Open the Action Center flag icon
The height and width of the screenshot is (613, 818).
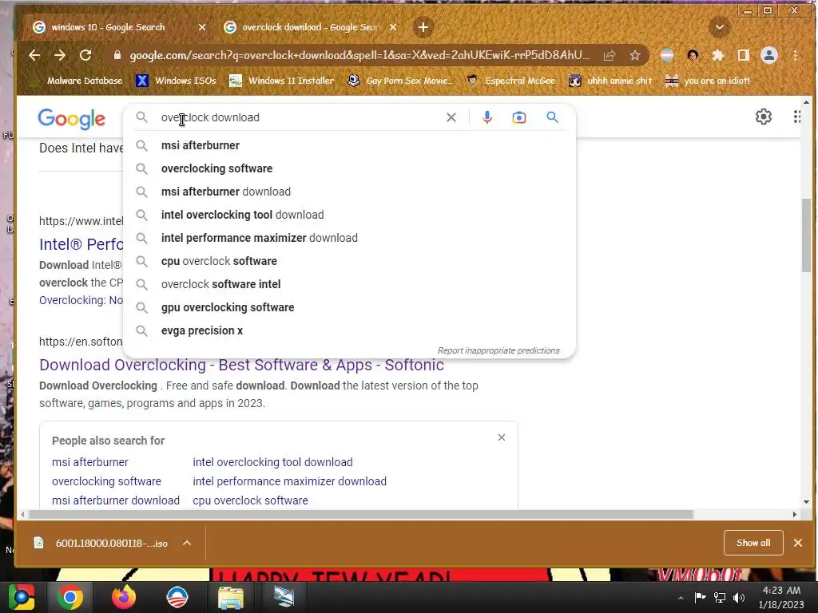tap(700, 597)
